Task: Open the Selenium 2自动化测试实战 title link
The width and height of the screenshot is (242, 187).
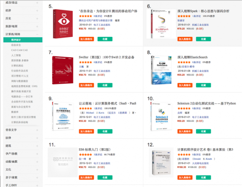Action: [206, 103]
